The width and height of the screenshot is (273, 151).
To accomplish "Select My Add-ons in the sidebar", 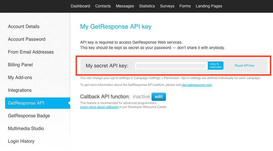I will tap(20, 78).
